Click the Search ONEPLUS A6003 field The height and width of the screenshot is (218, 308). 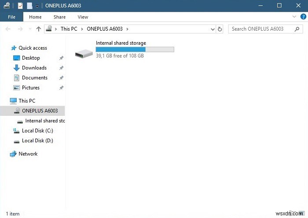click(x=265, y=29)
